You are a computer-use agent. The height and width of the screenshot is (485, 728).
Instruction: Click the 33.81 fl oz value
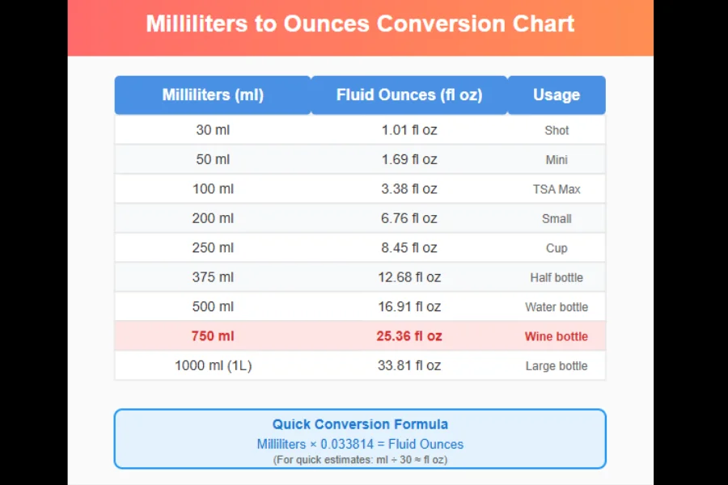click(x=409, y=365)
